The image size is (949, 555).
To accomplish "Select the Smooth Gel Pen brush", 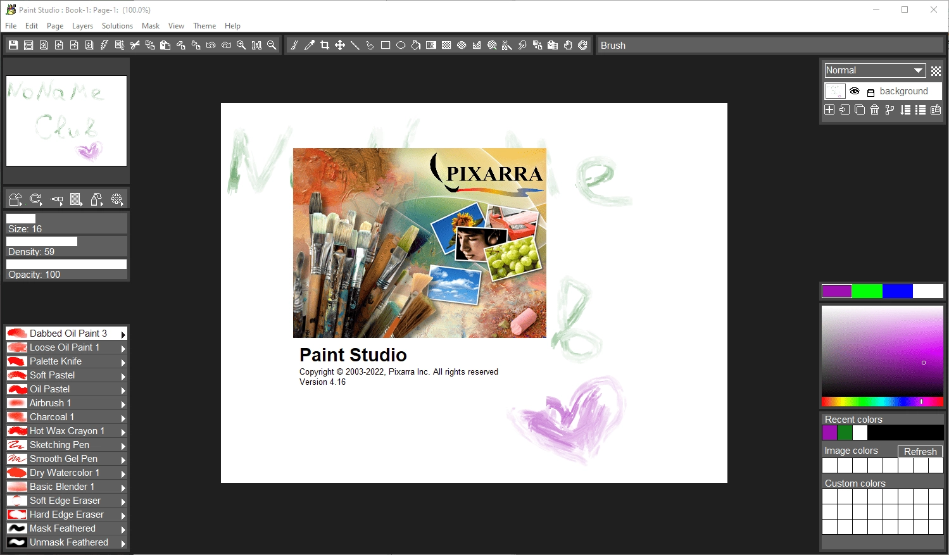I will pos(66,459).
